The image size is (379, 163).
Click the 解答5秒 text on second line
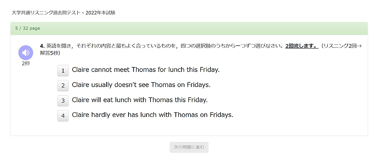point(50,53)
